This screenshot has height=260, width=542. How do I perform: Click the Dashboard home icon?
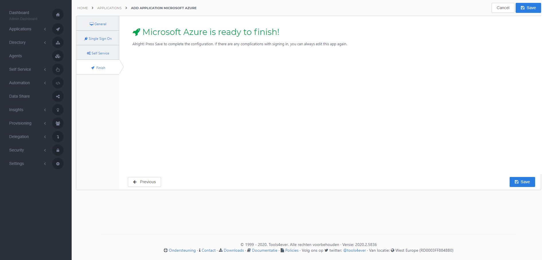[58, 15]
